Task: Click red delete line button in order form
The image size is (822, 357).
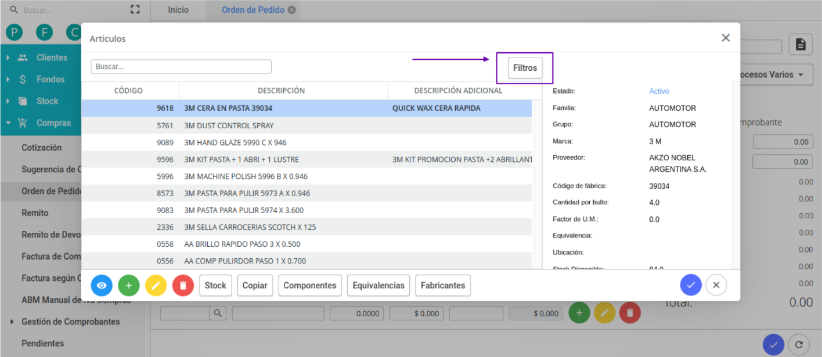Action: pos(630,313)
